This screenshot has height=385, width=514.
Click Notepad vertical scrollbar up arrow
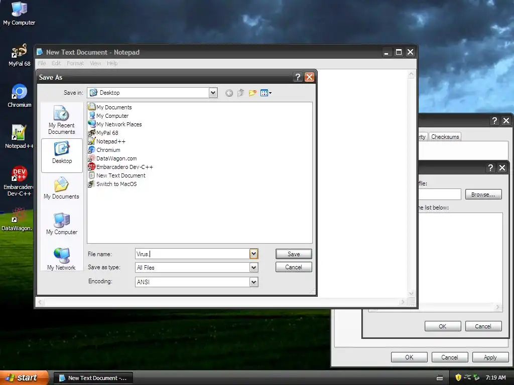411,74
